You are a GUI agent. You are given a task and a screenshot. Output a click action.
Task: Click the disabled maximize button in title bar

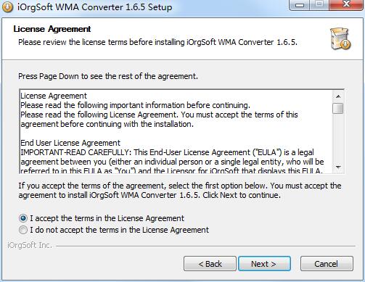(x=319, y=5)
